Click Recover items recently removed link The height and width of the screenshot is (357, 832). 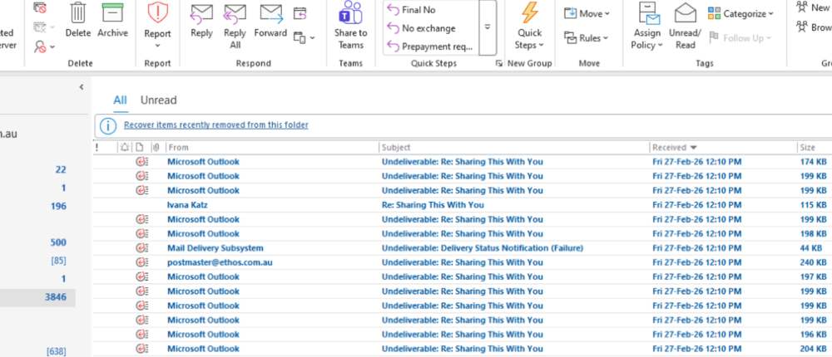[215, 125]
